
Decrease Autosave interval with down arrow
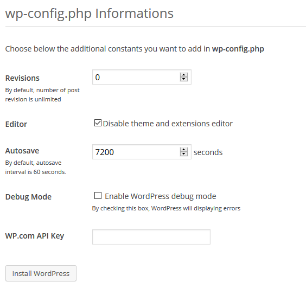(183, 154)
